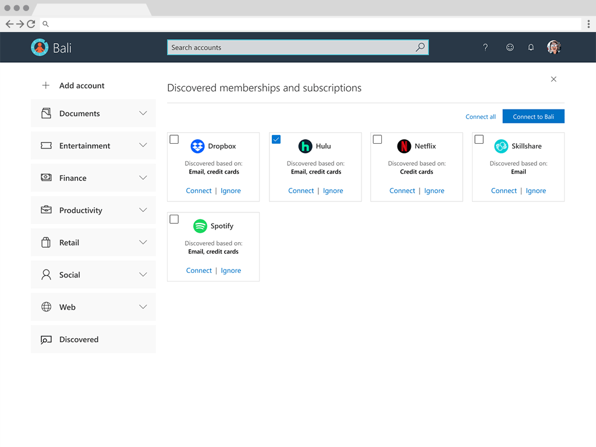
Task: Select Add account label in sidebar
Action: tap(81, 86)
